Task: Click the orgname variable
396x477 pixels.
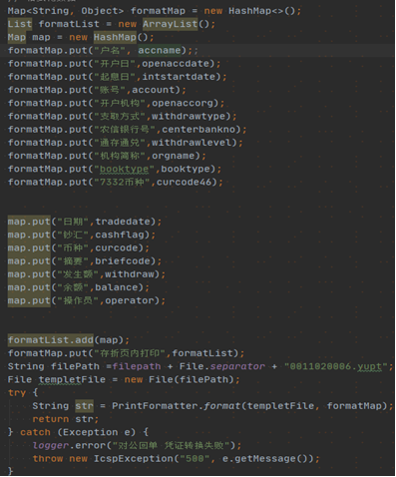Action: tap(174, 156)
